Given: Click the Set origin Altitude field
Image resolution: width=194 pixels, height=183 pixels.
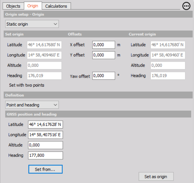Looking at the screenshot, I should coord(44,65).
